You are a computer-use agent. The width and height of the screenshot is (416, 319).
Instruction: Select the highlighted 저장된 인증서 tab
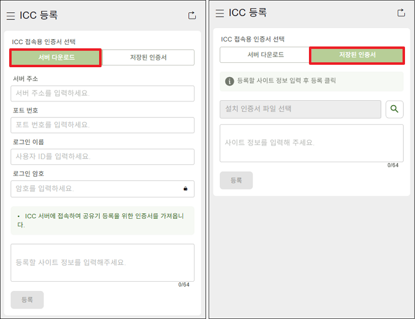click(x=357, y=56)
